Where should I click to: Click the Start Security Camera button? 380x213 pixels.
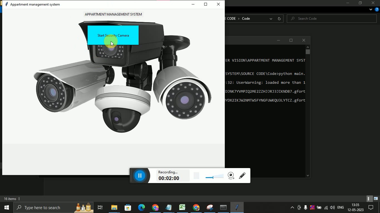pyautogui.click(x=113, y=35)
